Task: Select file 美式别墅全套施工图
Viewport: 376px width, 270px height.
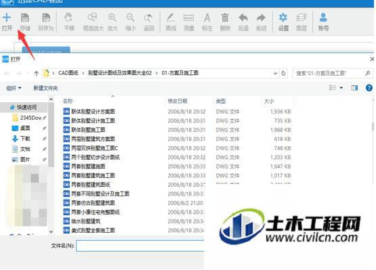Action: pyautogui.click(x=93, y=230)
